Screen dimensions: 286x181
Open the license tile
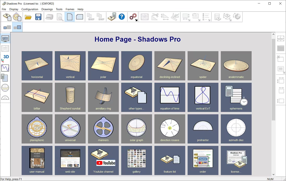pyautogui.click(x=236, y=160)
